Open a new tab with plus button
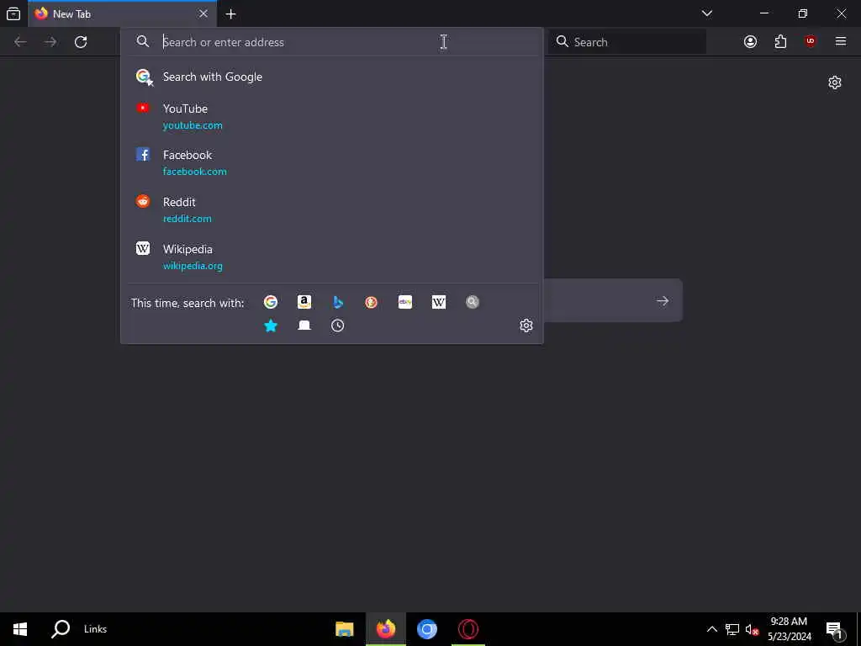This screenshot has width=861, height=646. pos(230,14)
